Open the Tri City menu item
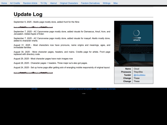 [44, 3]
